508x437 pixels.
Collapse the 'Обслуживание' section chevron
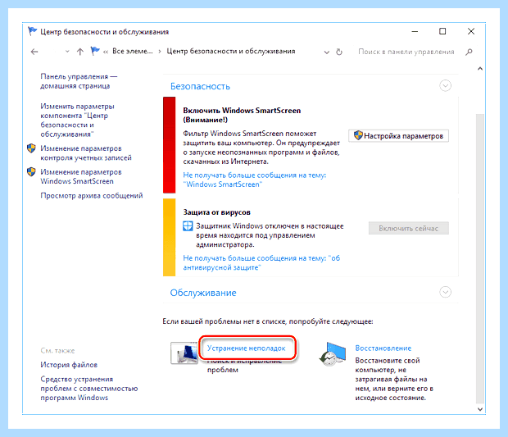(445, 292)
